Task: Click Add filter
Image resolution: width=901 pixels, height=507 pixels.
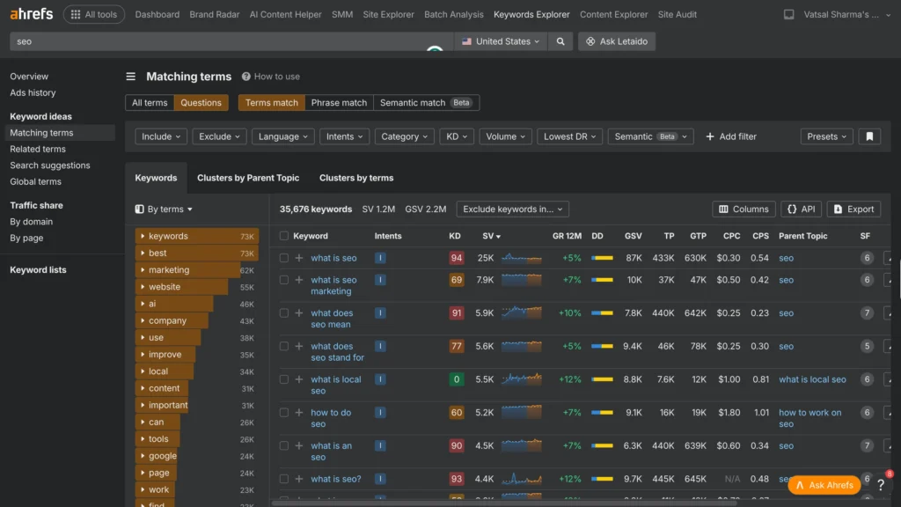Action: (731, 136)
